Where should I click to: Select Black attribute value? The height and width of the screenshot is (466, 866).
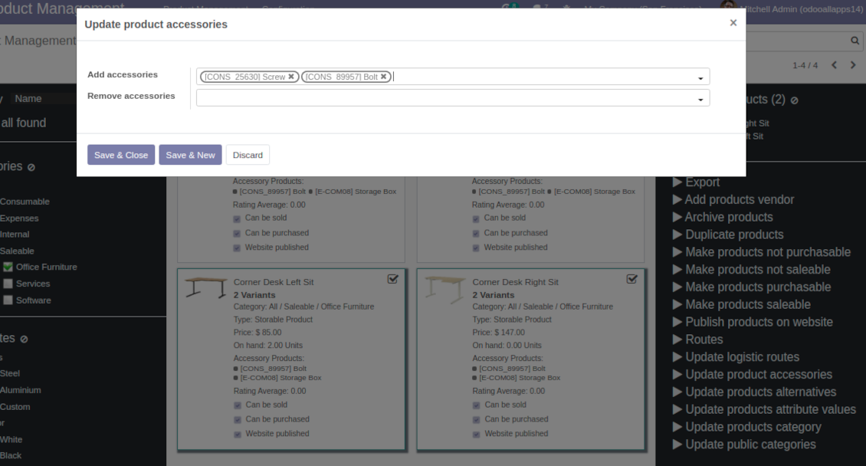point(11,455)
